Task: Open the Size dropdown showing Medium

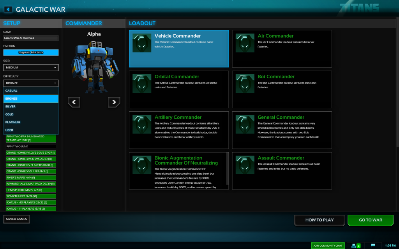Action: coord(31,68)
